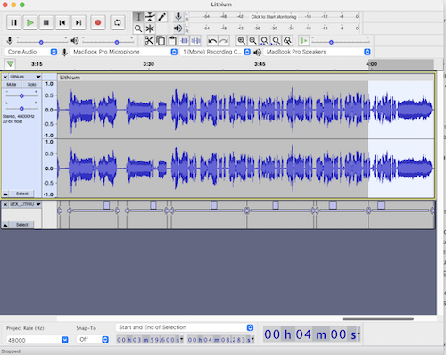The width and height of the screenshot is (446, 355).
Task: Zoom out on the timeline
Action: click(252, 40)
